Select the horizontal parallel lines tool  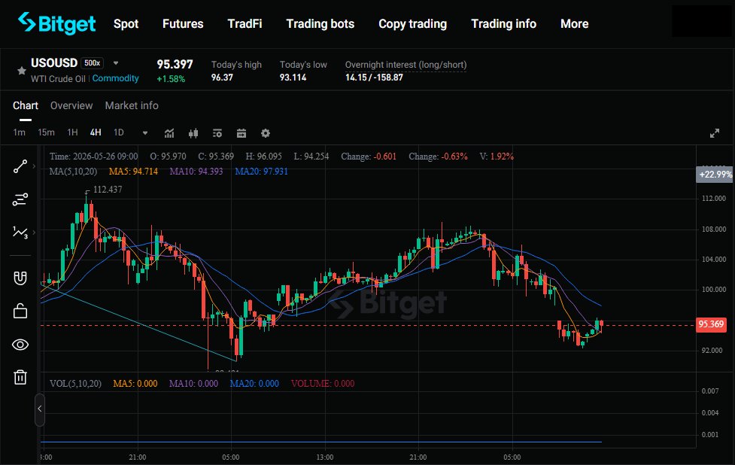pos(20,199)
